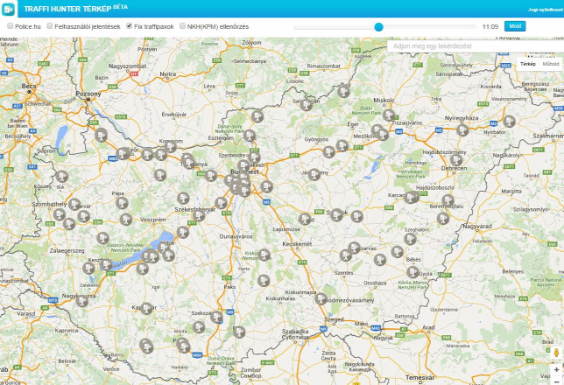Enable NKH(KPM) ellenőrzés checkbox
This screenshot has height=385, width=564.
click(x=182, y=26)
